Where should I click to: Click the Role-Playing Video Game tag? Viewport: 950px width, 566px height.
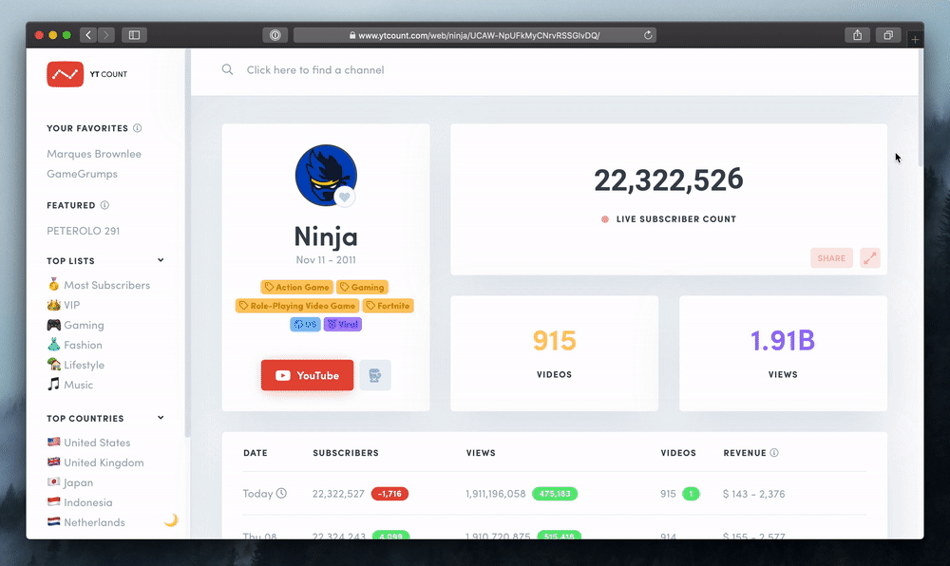297,306
